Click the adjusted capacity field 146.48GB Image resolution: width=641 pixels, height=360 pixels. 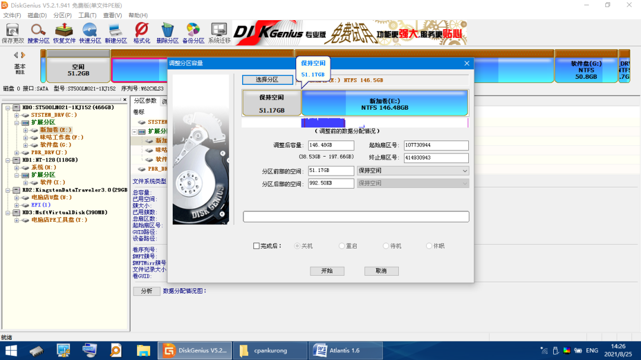(x=331, y=145)
